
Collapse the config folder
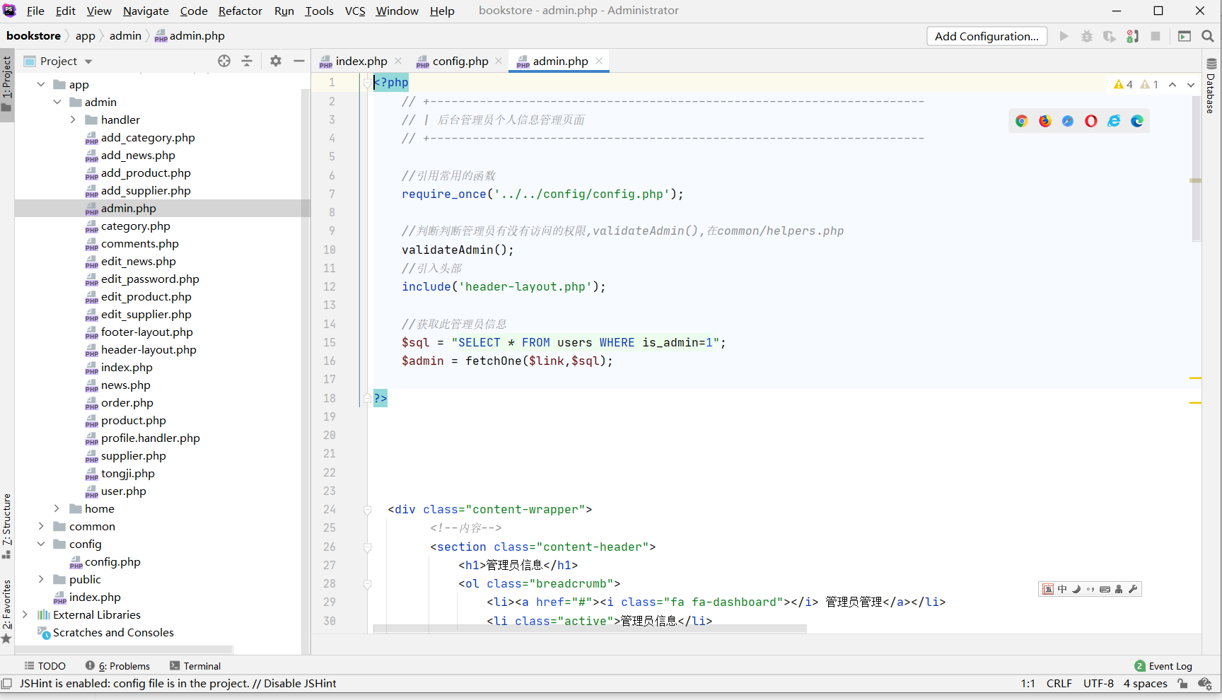[x=41, y=544]
